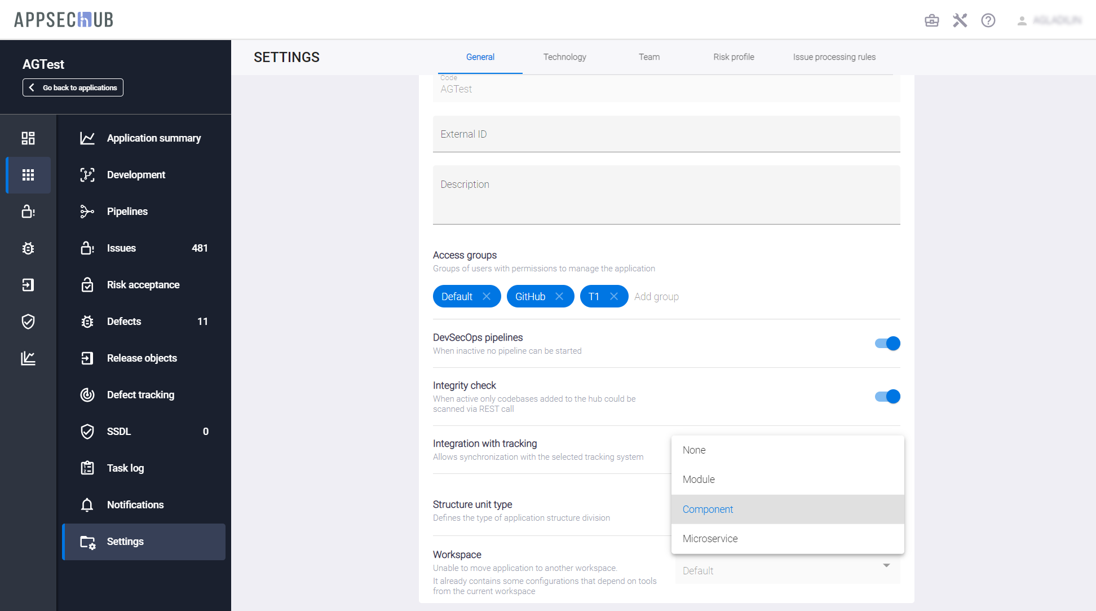Disable the DevSecOps pipelines toggle

(x=887, y=344)
